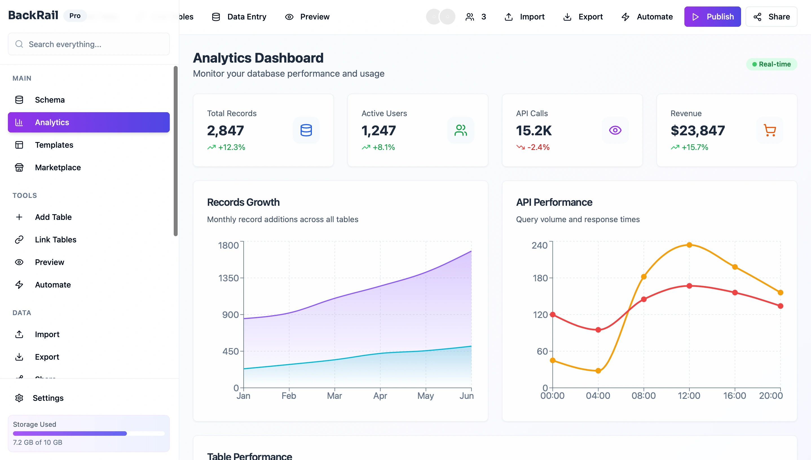Click the Add Table tool
This screenshot has height=460, width=811.
click(x=89, y=217)
